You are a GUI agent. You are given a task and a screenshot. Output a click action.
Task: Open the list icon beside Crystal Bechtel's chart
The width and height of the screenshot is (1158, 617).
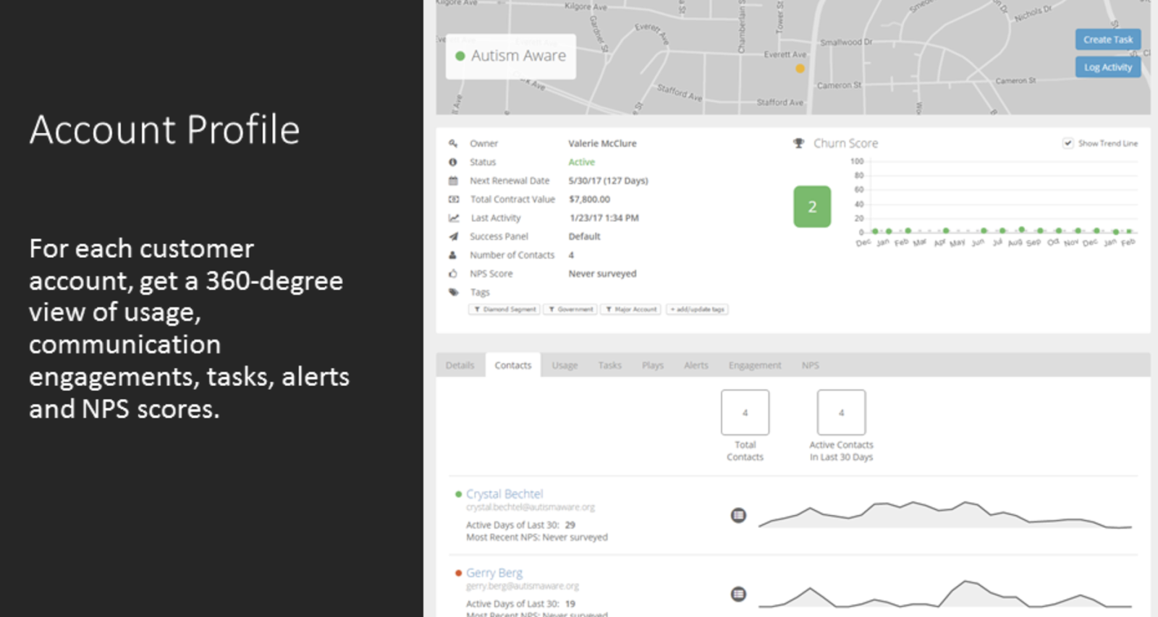click(x=738, y=516)
